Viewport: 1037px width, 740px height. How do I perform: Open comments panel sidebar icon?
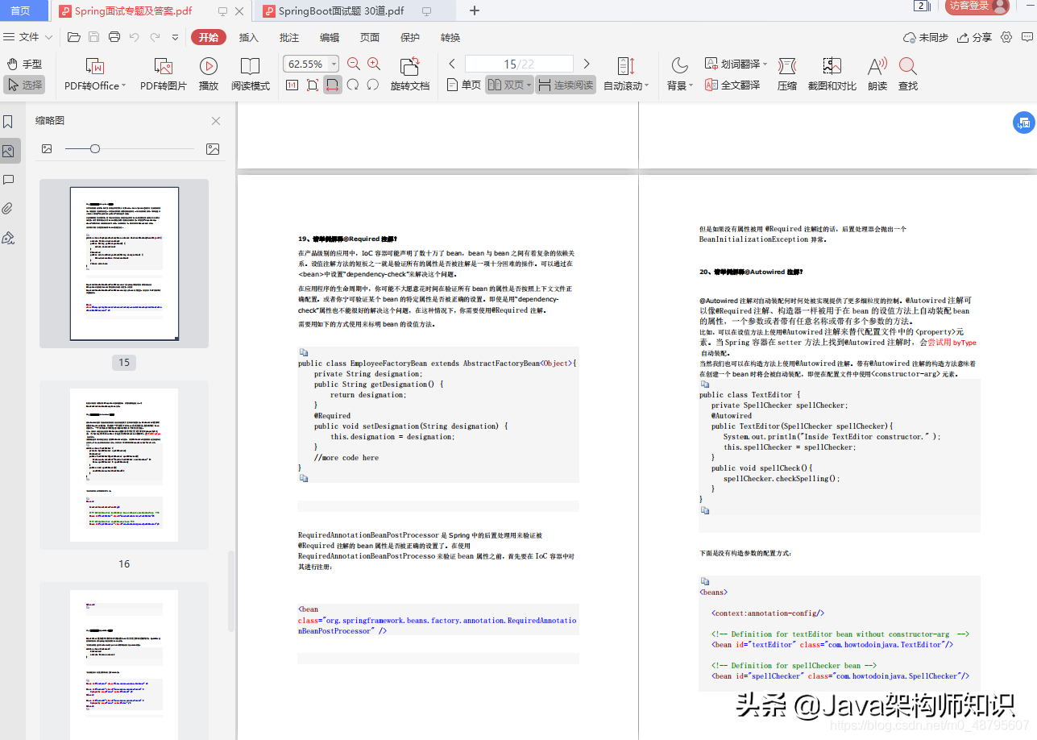(8, 180)
